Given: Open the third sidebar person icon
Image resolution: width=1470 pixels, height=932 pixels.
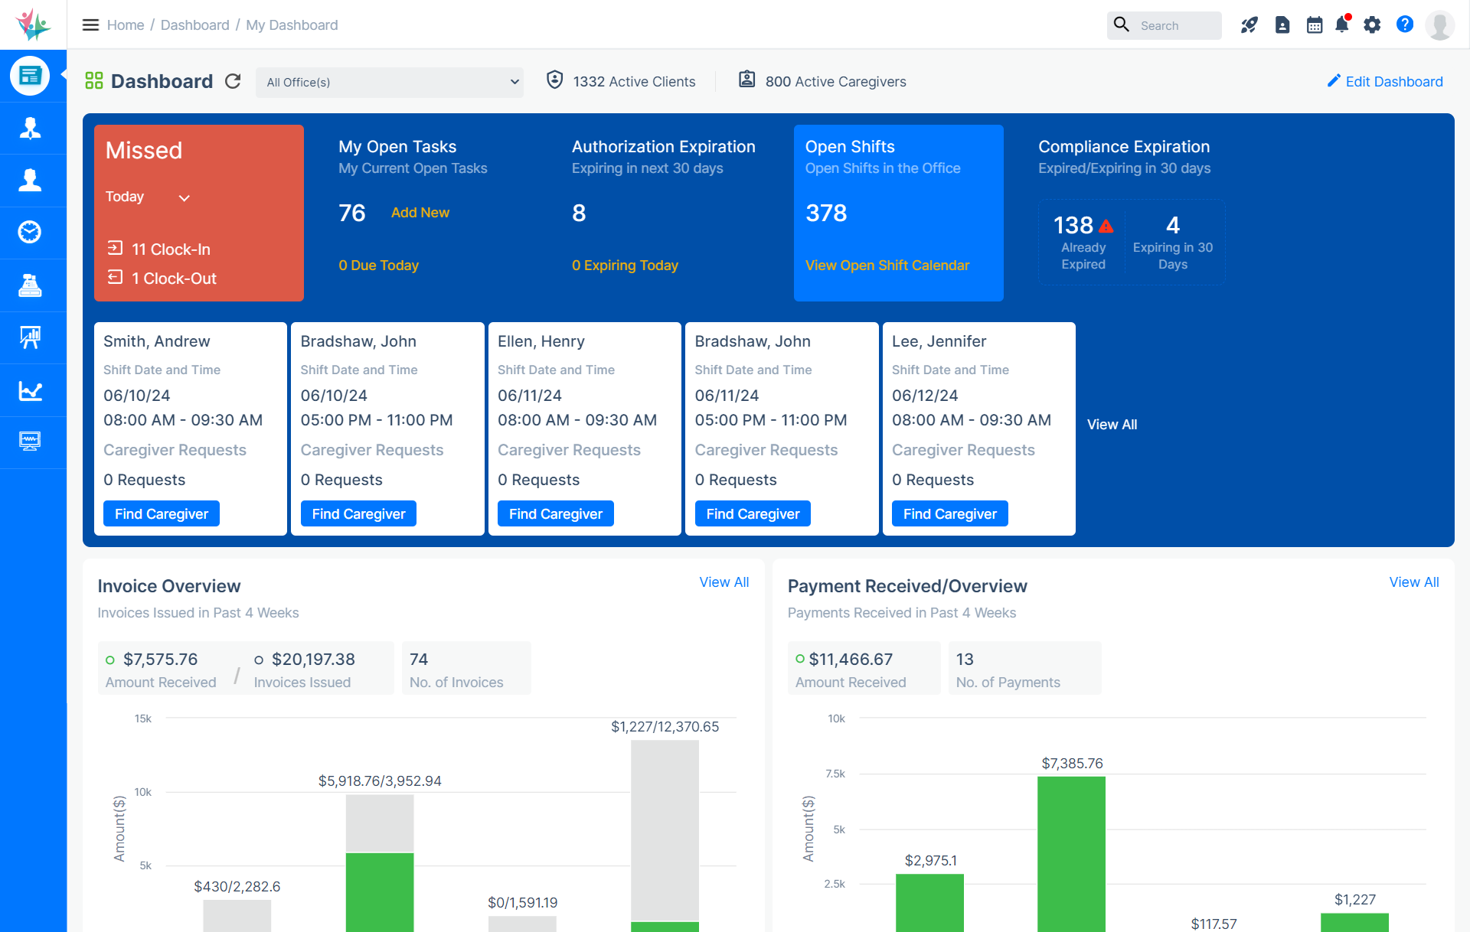Looking at the screenshot, I should pyautogui.click(x=30, y=181).
